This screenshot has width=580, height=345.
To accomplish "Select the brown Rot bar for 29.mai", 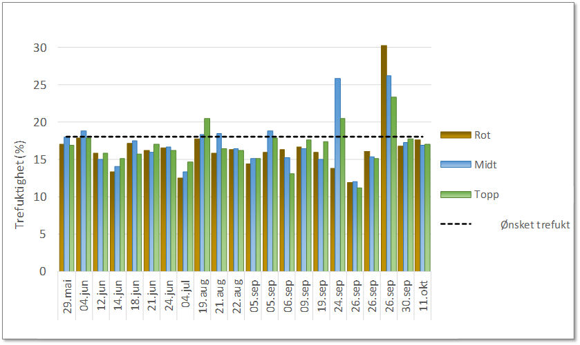I will (x=62, y=208).
